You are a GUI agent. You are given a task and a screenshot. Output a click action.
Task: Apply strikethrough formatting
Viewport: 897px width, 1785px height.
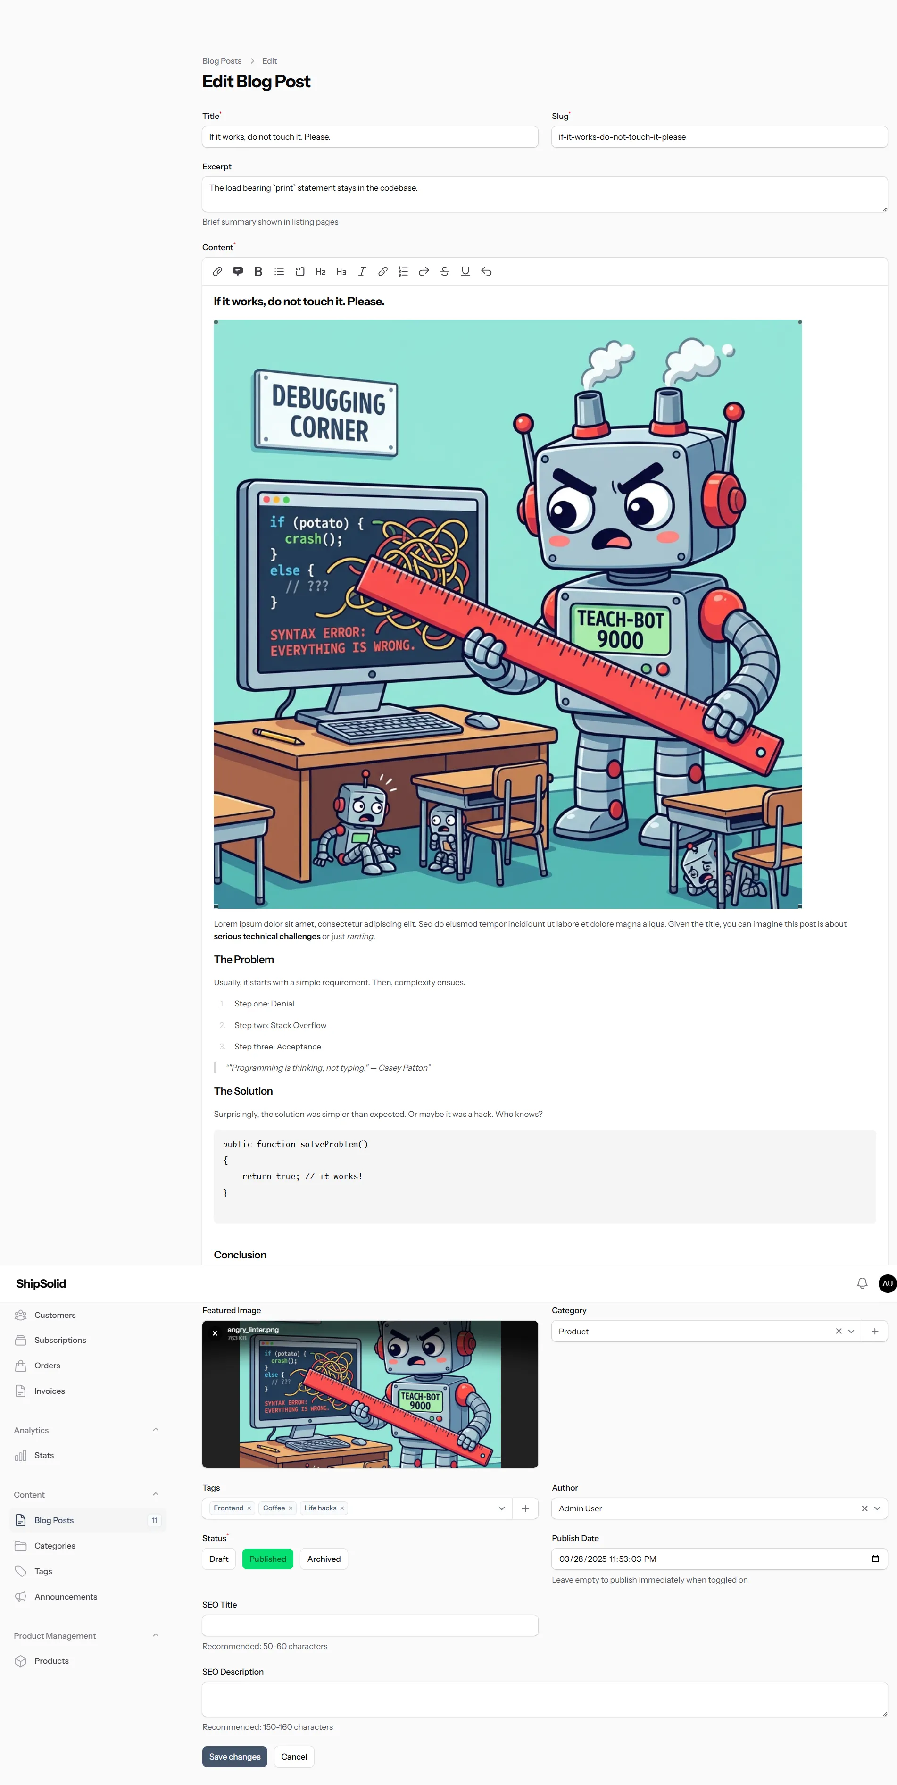[x=445, y=272]
